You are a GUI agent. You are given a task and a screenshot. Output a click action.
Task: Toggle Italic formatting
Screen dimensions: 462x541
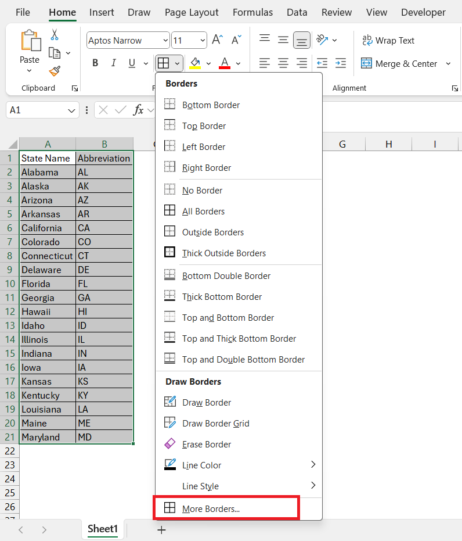coord(113,63)
